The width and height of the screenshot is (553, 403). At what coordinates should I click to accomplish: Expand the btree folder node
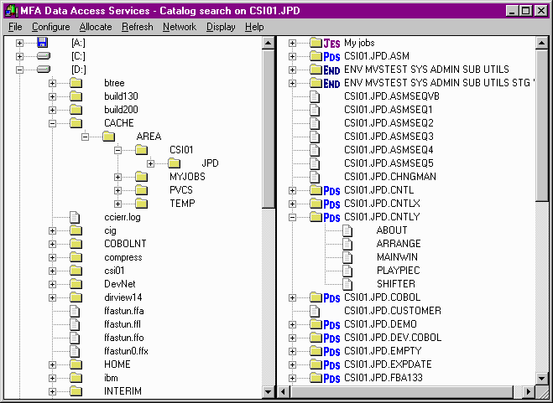[53, 83]
